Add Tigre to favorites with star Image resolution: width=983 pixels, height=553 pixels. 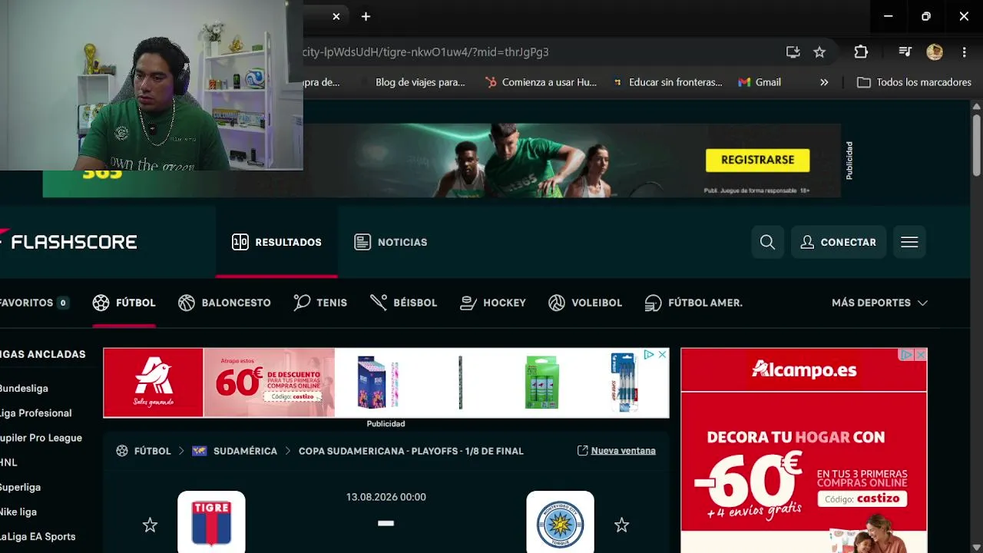tap(150, 525)
